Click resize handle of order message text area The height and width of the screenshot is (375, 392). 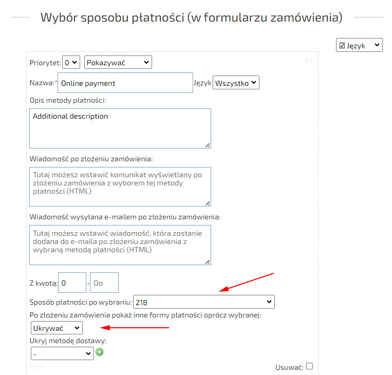[x=207, y=202]
